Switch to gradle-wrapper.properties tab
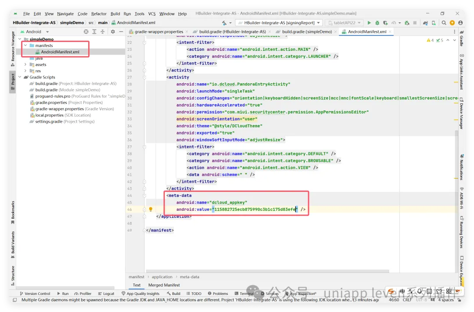The height and width of the screenshot is (312, 474). [158, 32]
